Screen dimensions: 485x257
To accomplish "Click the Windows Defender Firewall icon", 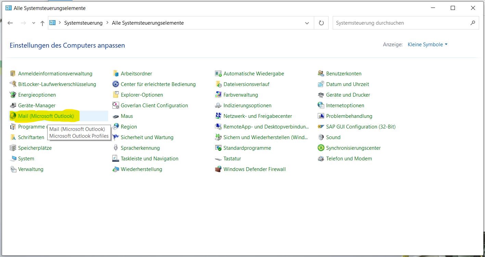I will pos(218,169).
